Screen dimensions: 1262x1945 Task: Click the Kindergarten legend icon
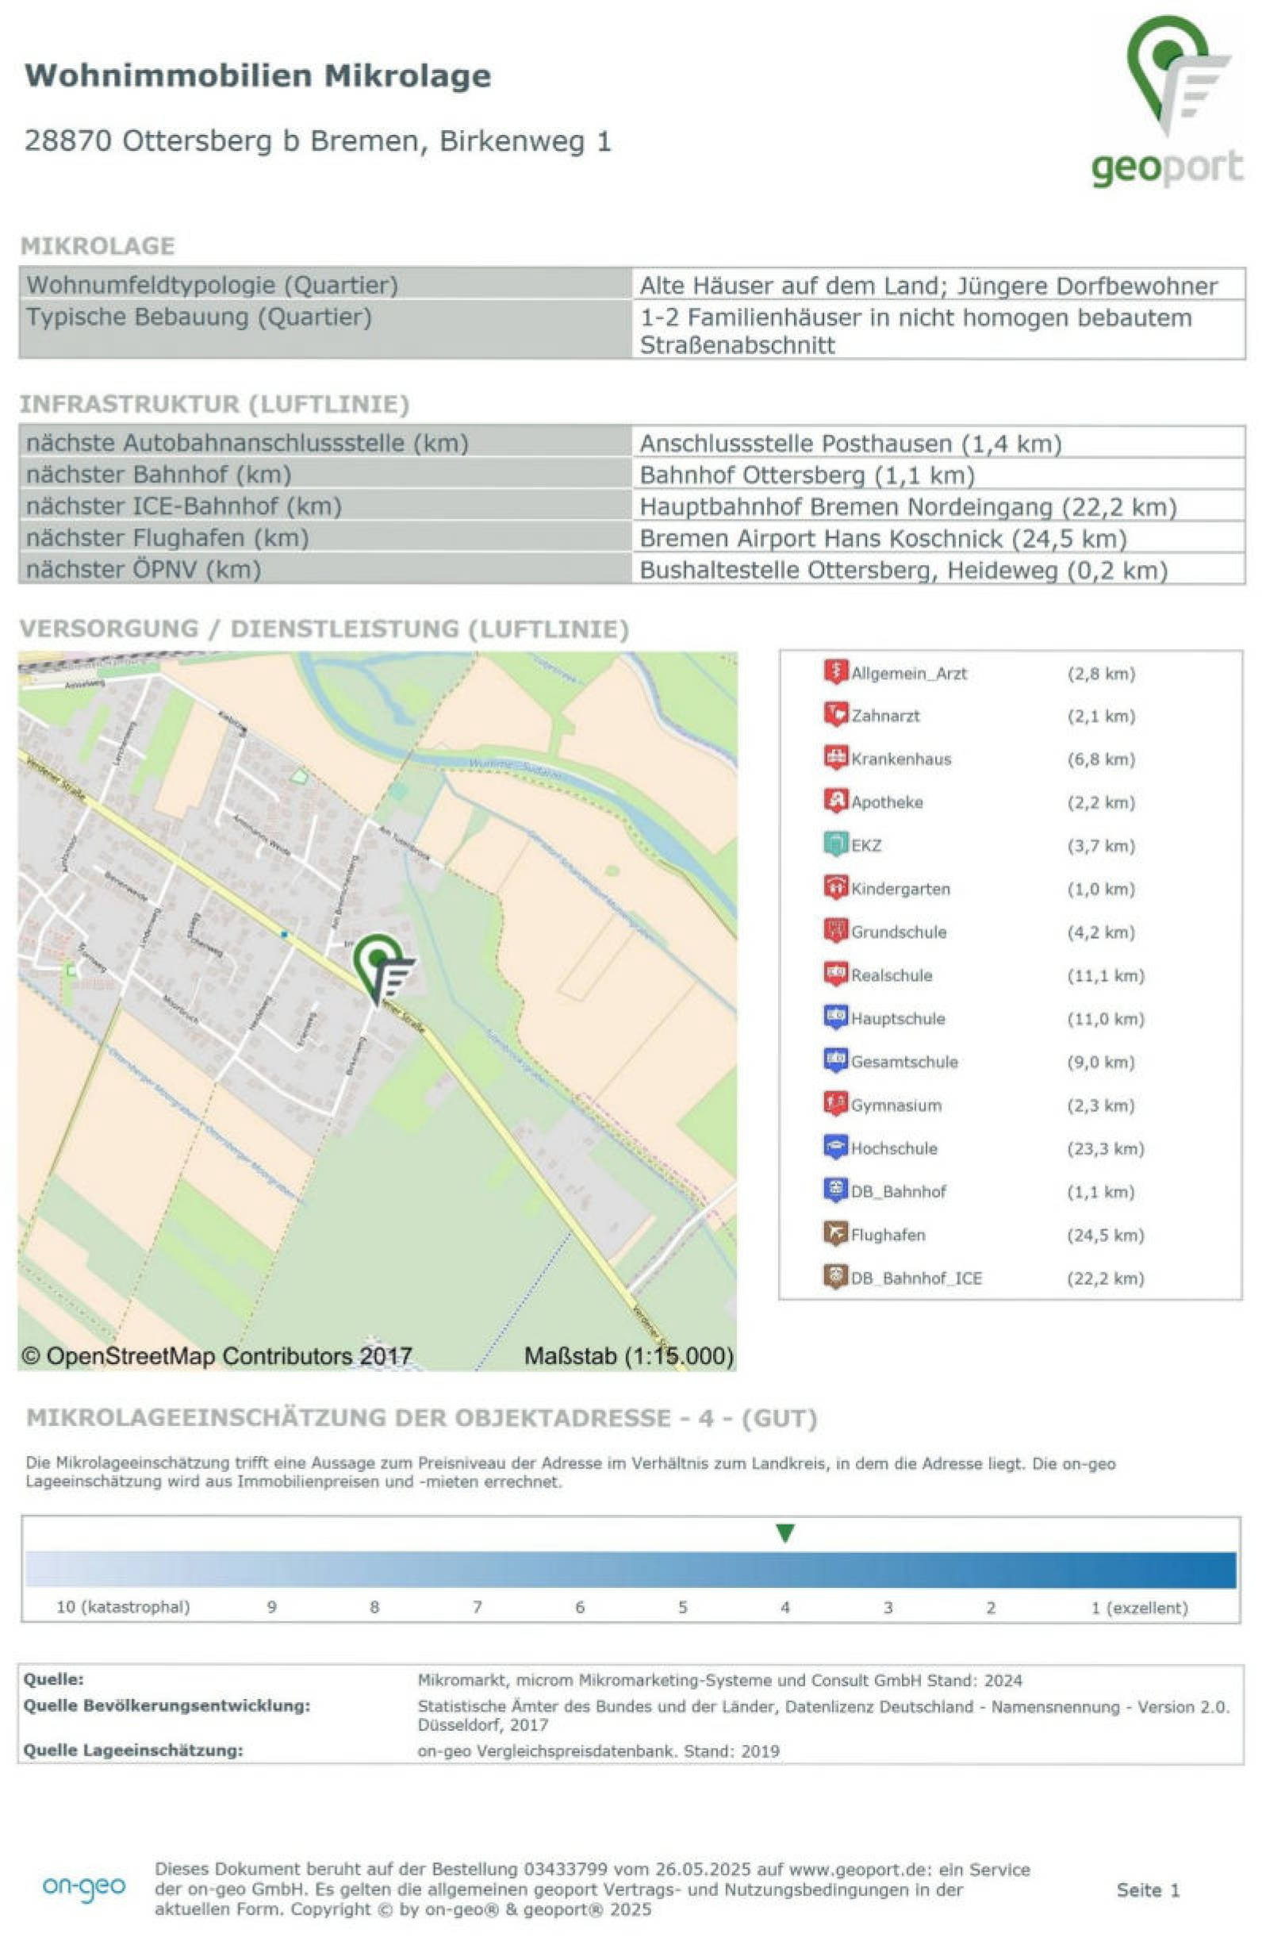pyautogui.click(x=834, y=887)
